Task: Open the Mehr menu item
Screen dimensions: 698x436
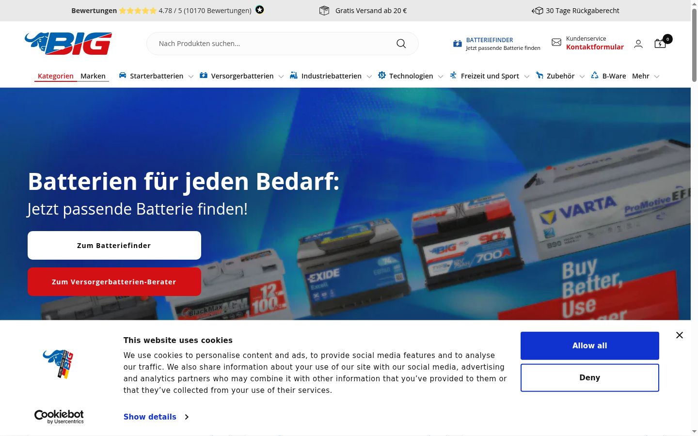Action: [641, 76]
